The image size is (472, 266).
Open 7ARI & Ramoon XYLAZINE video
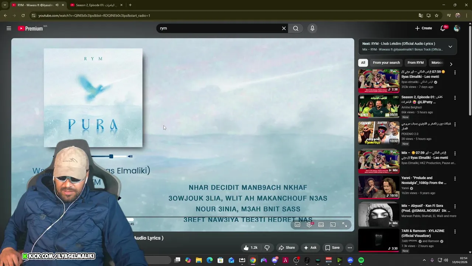point(379,240)
